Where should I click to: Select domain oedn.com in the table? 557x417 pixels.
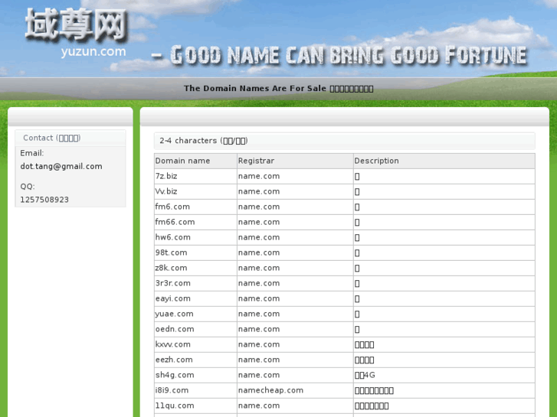[175, 329]
